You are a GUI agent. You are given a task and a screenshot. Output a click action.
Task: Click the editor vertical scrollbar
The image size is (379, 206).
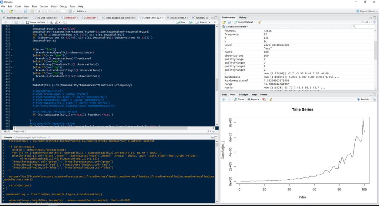coord(217,75)
